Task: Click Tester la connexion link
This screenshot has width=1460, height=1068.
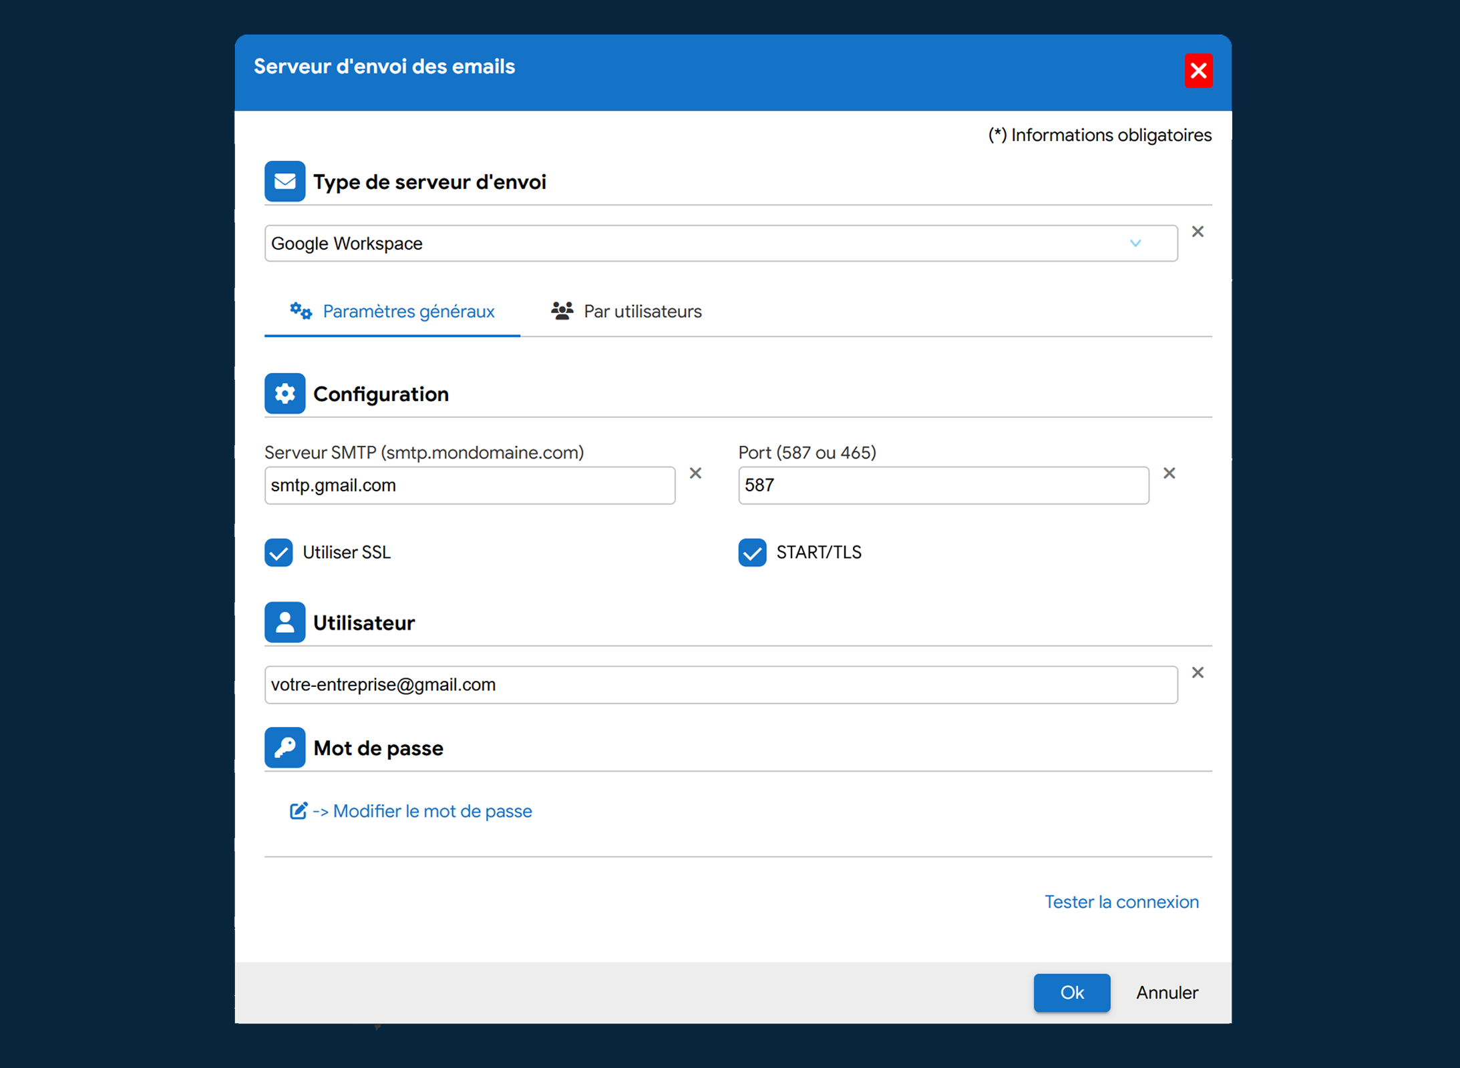Action: [x=1121, y=902]
